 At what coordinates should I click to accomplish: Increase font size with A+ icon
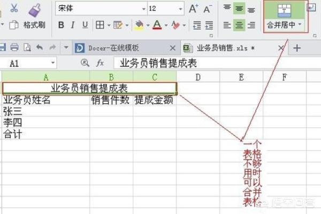click(x=194, y=9)
